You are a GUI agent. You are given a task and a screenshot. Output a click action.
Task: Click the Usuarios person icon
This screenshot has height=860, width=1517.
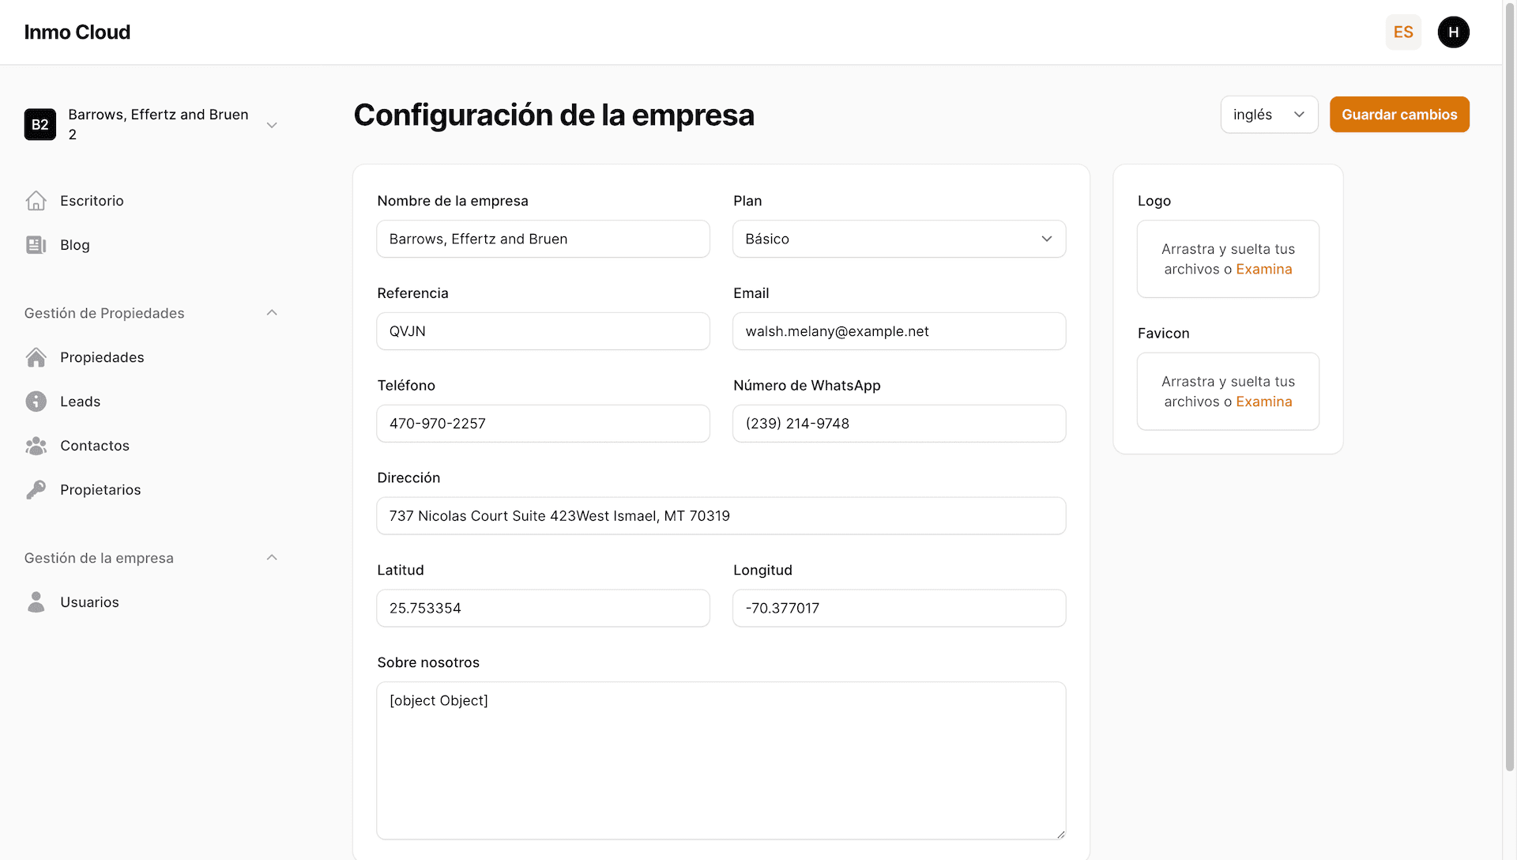tap(36, 602)
